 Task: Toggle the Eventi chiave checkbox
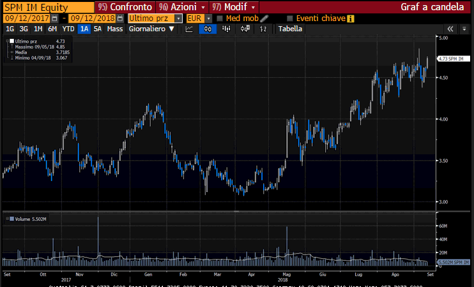(x=290, y=18)
